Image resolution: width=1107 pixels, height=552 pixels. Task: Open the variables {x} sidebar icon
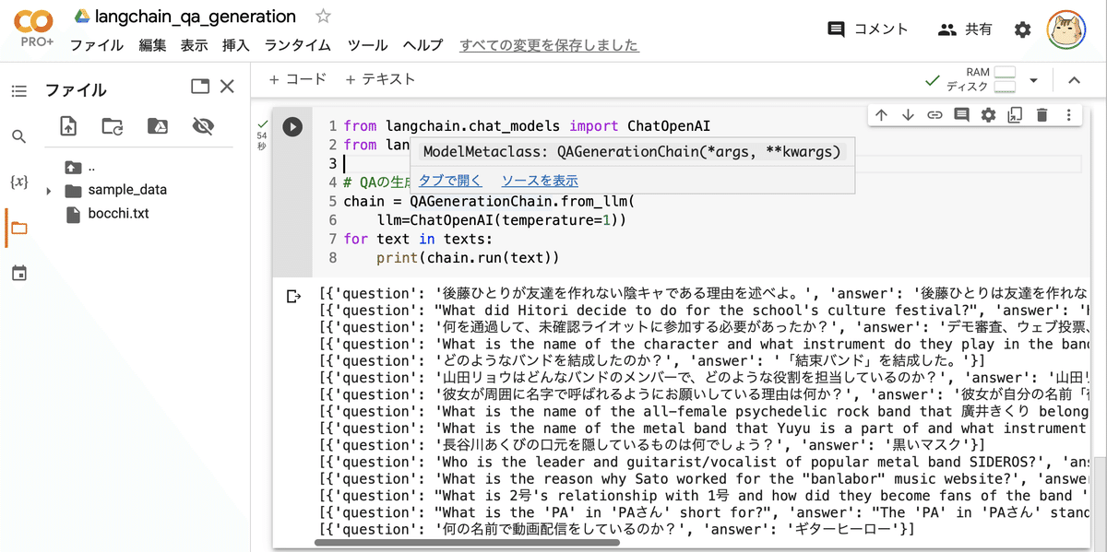coord(19,182)
